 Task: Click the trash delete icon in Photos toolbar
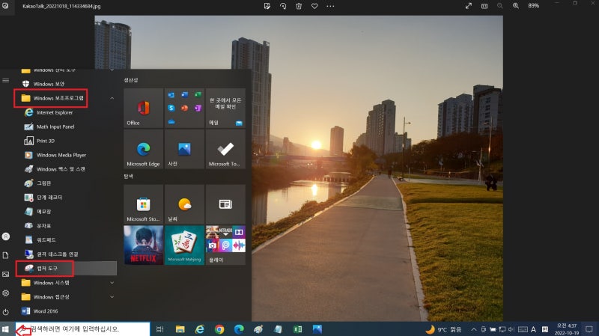click(x=299, y=6)
